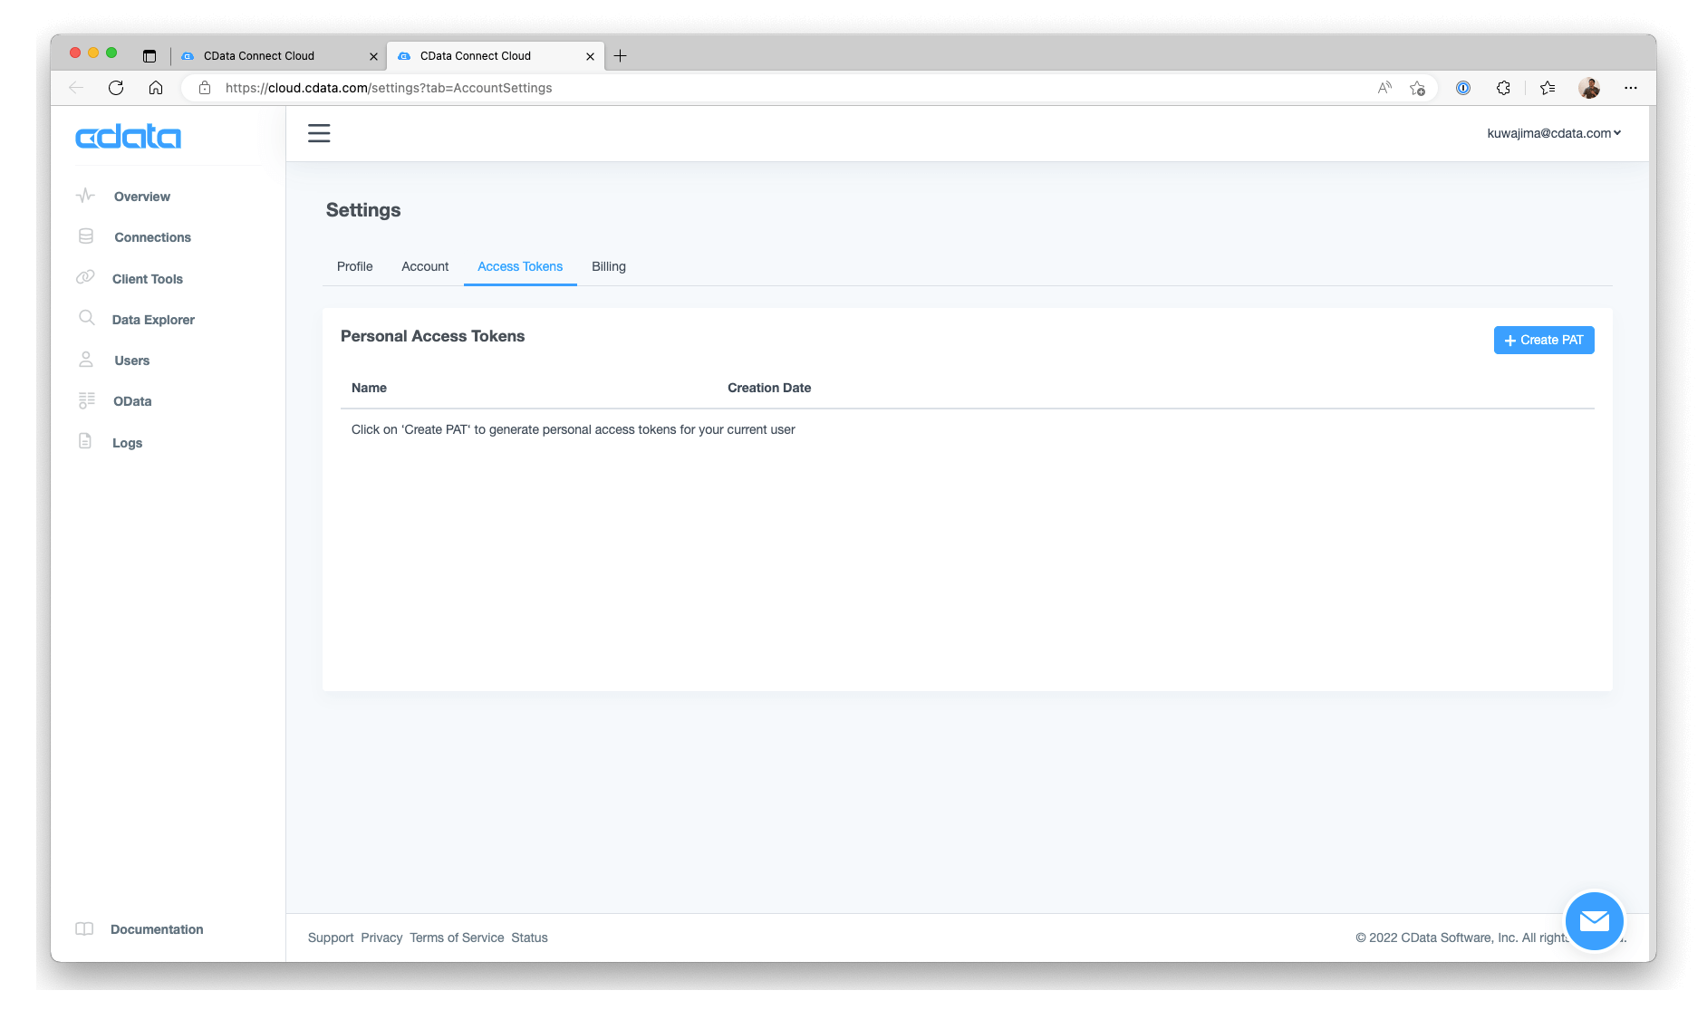Click the Overview pulse icon

pyautogui.click(x=86, y=196)
